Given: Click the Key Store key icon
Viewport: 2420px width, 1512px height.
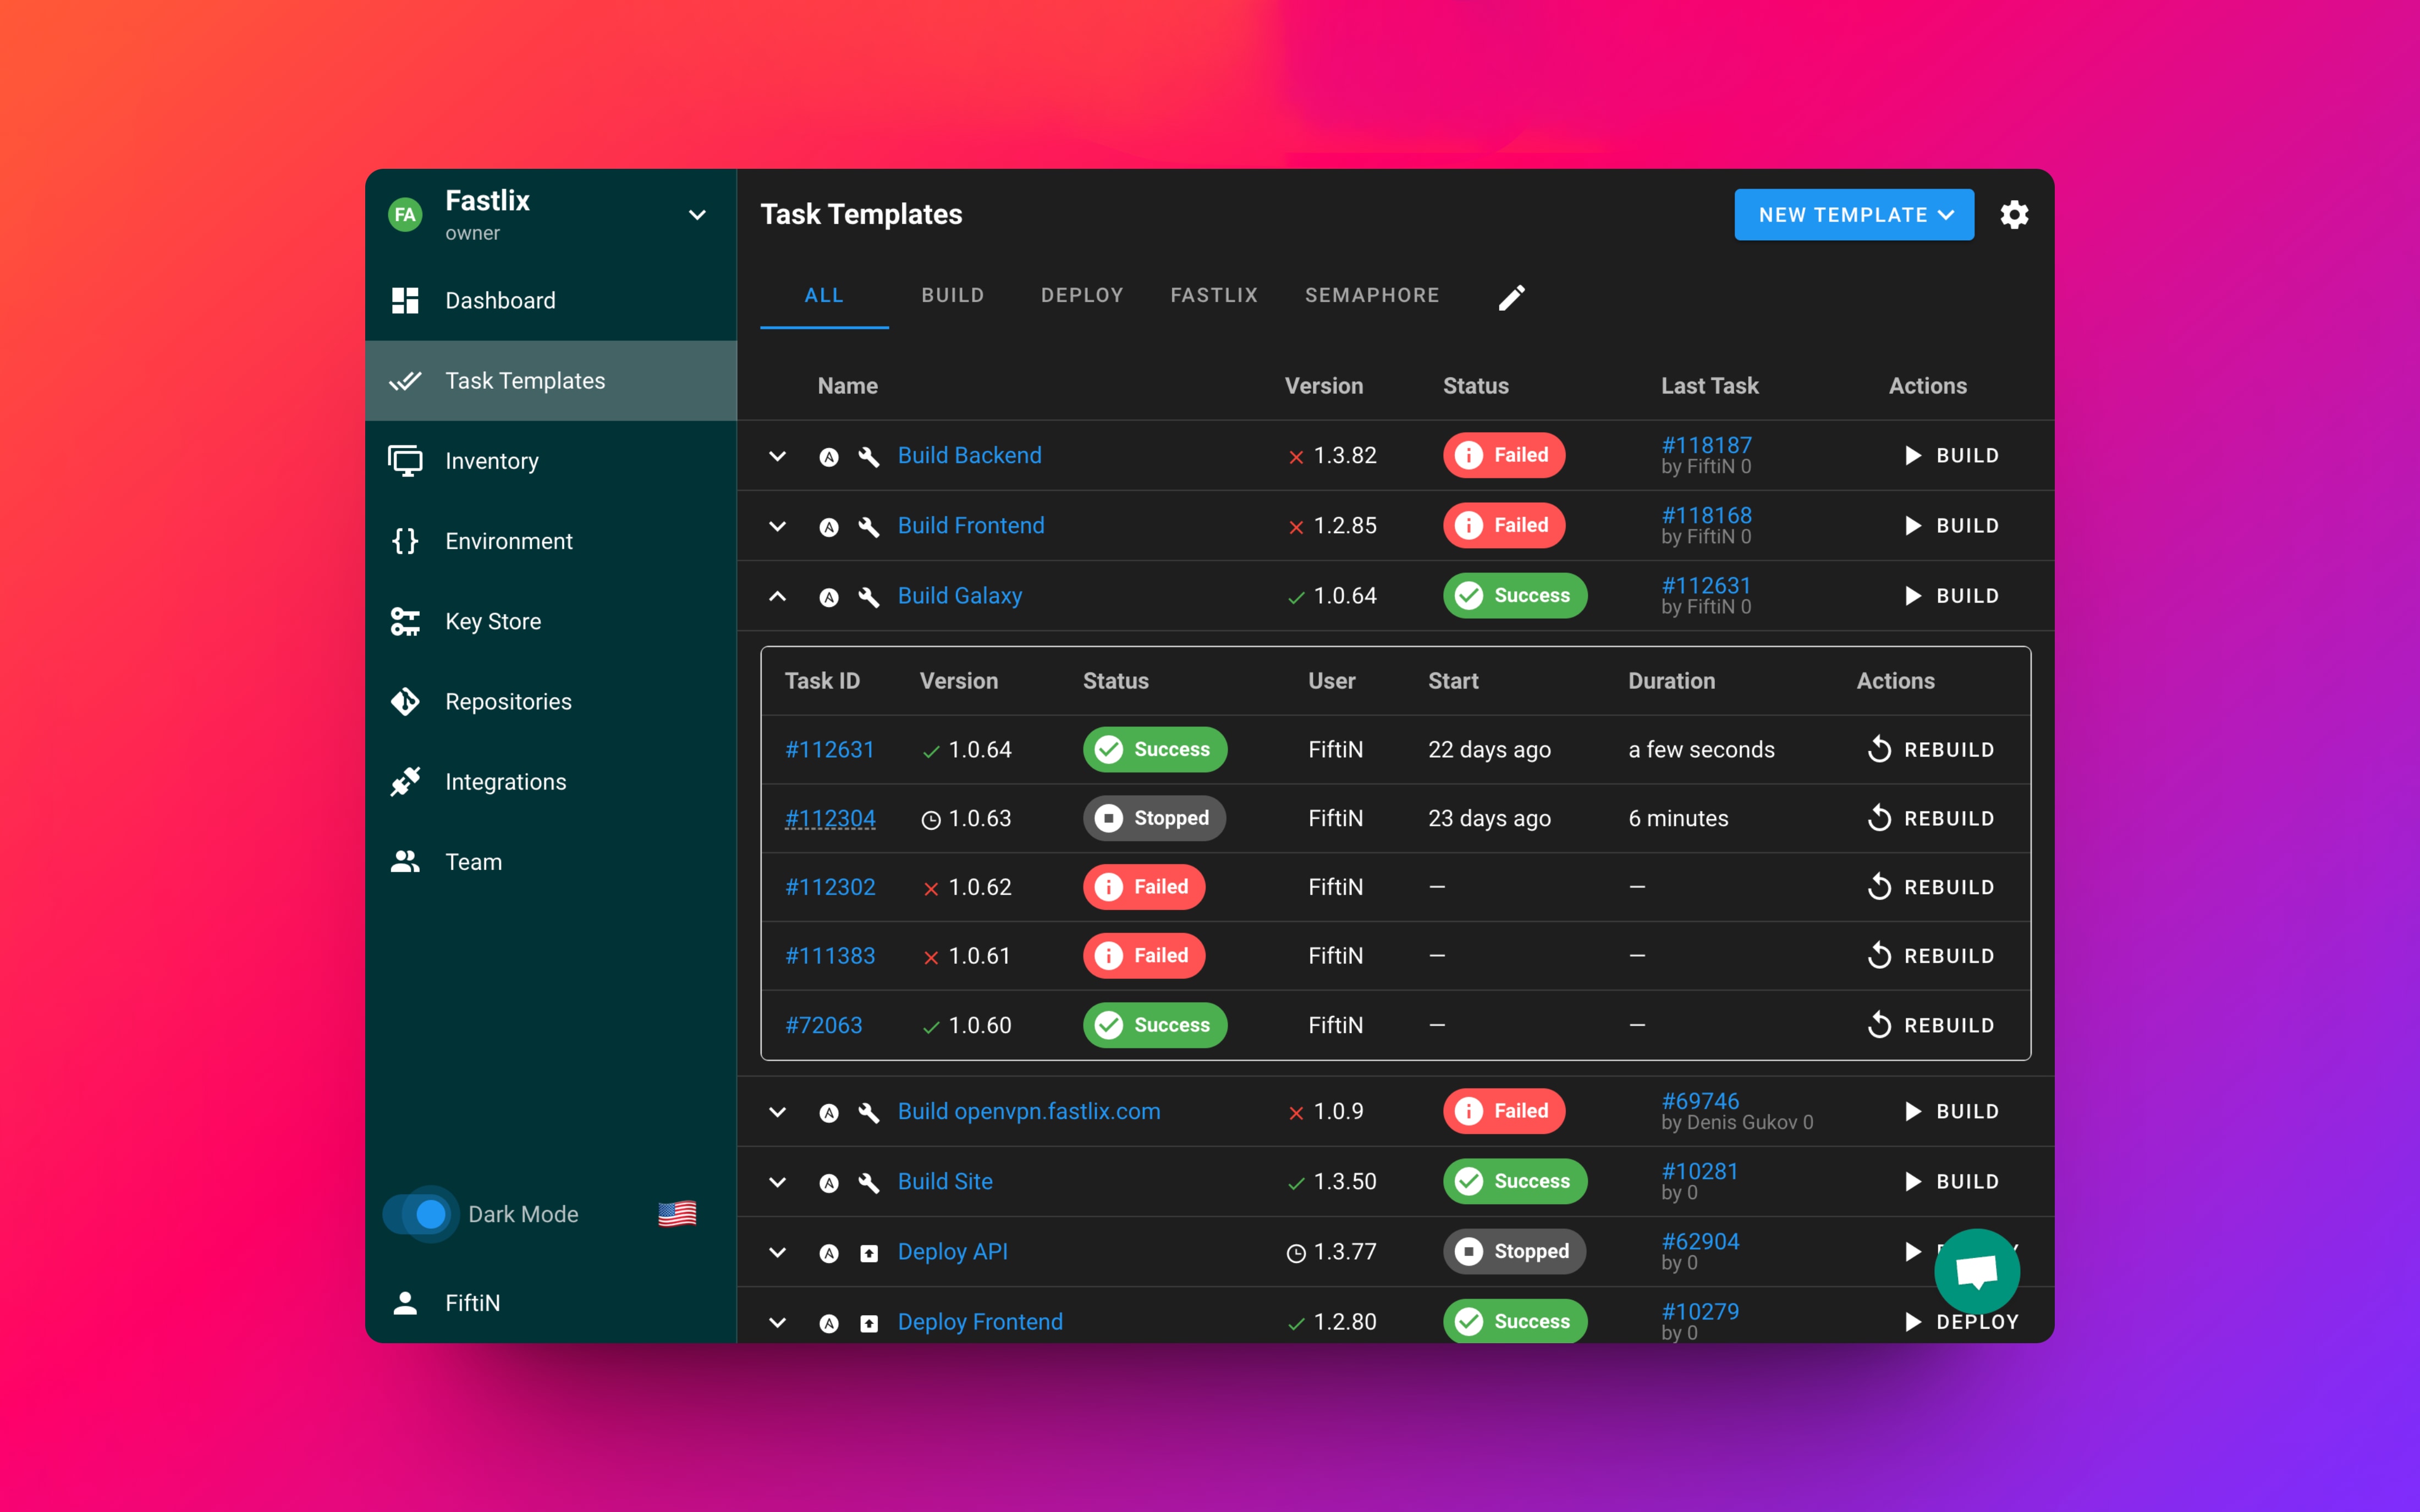Looking at the screenshot, I should tap(405, 621).
